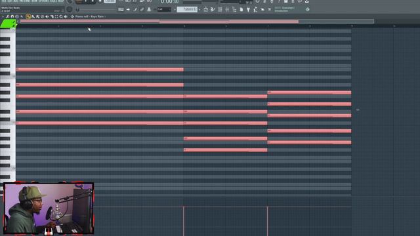The height and width of the screenshot is (236, 420).
Task: Click the document page icon in toolbar
Action: [241, 9]
